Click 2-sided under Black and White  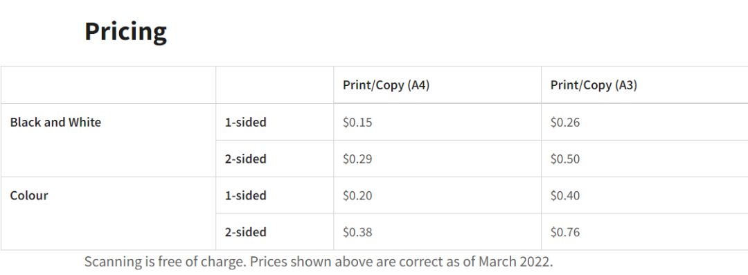point(245,159)
